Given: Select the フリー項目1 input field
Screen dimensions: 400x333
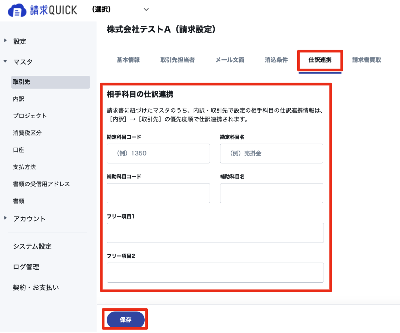Looking at the screenshot, I should tap(215, 233).
